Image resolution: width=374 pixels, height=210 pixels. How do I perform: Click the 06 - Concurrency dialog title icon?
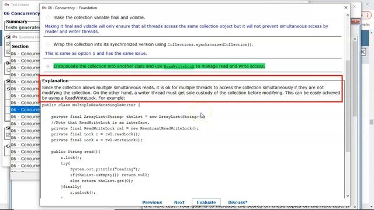(x=44, y=8)
